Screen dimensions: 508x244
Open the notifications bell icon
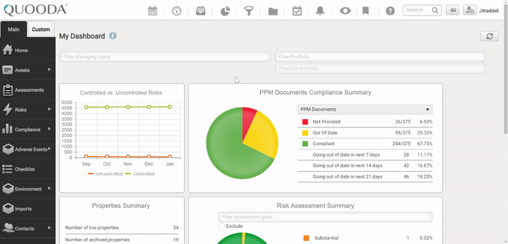pyautogui.click(x=320, y=11)
